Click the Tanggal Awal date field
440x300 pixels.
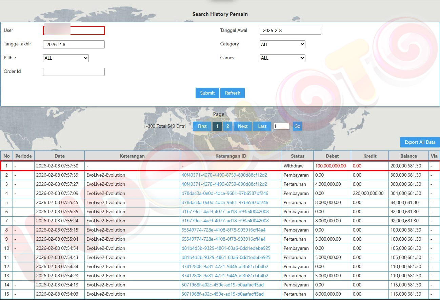pos(290,31)
